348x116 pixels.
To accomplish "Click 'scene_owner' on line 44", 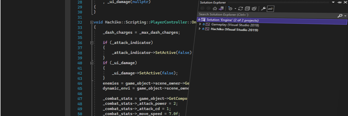I will 168,83.
